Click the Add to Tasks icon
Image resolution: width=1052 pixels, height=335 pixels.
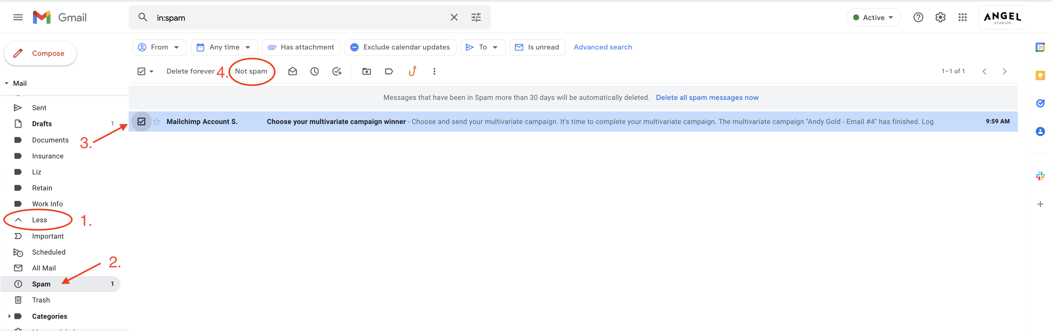pyautogui.click(x=337, y=71)
